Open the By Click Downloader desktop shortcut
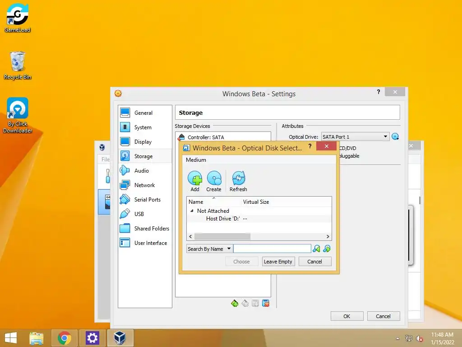The image size is (462, 347). coord(18,115)
